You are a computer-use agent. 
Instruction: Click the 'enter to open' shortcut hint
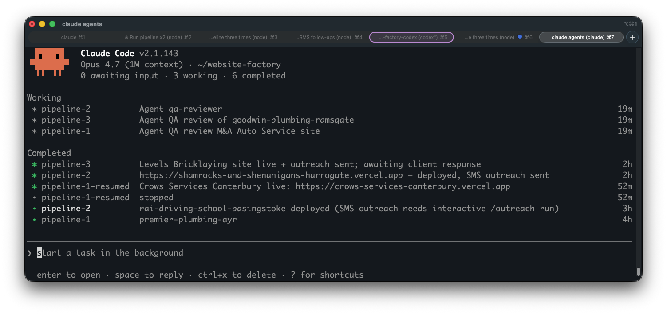[x=68, y=275]
